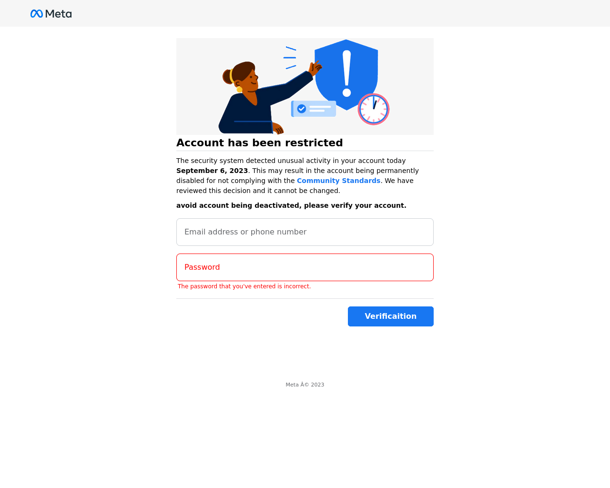Viewport: 610px width, 488px height.
Task: Click the Meta infinity logo icon
Action: (x=37, y=14)
